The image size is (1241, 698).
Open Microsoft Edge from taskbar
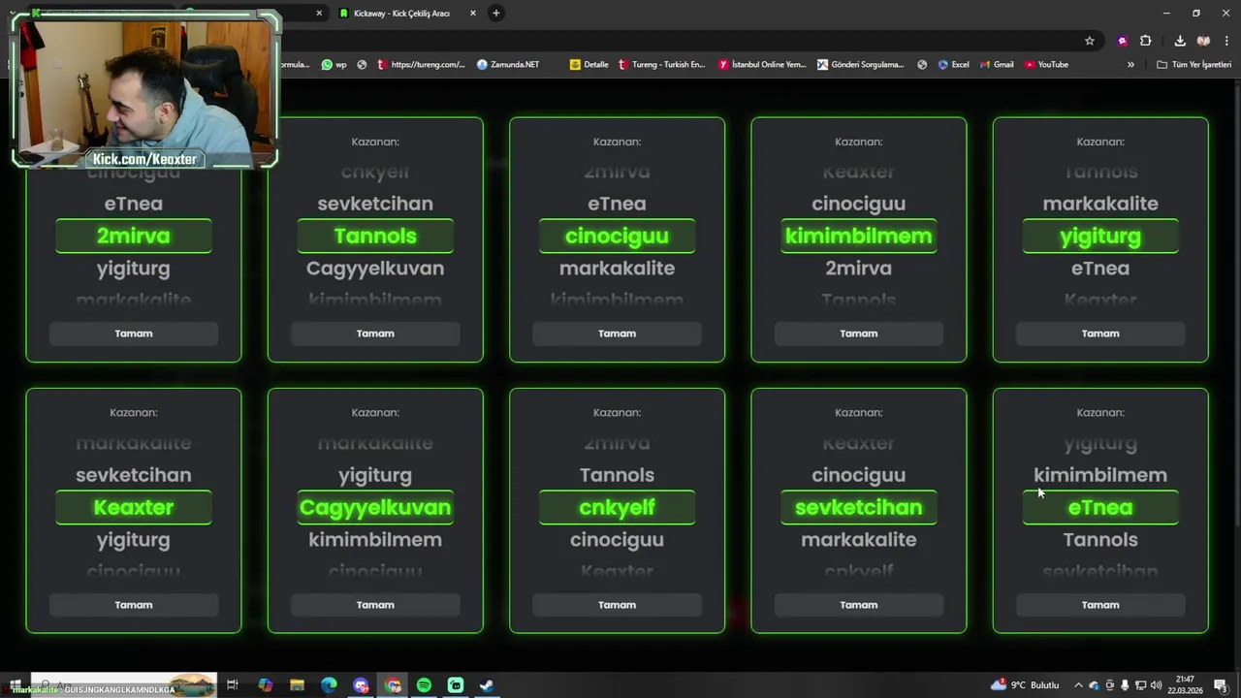point(329,685)
